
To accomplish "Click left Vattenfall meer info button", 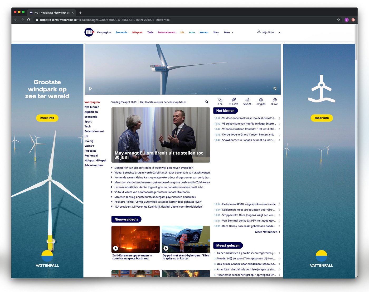I will (47, 118).
